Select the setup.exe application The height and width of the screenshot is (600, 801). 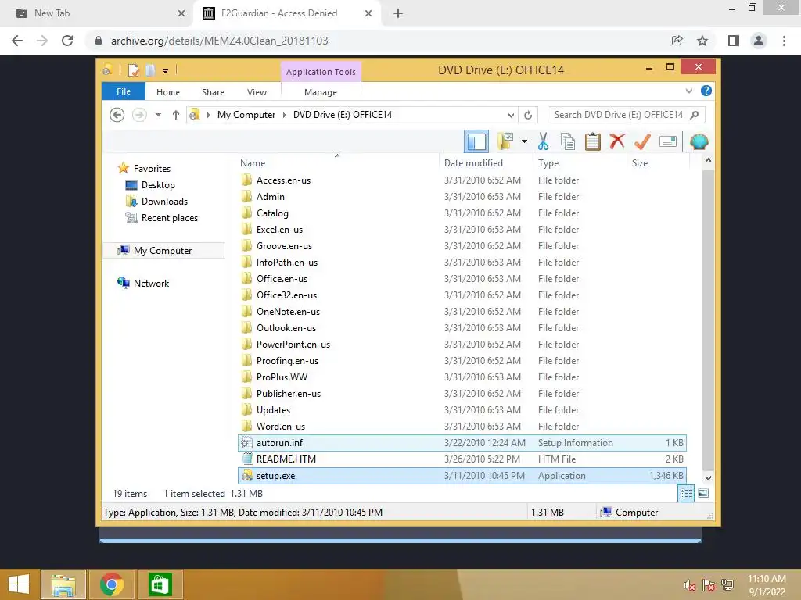462,476
